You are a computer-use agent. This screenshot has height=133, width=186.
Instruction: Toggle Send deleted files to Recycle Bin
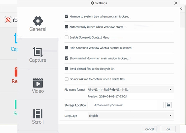67,69
